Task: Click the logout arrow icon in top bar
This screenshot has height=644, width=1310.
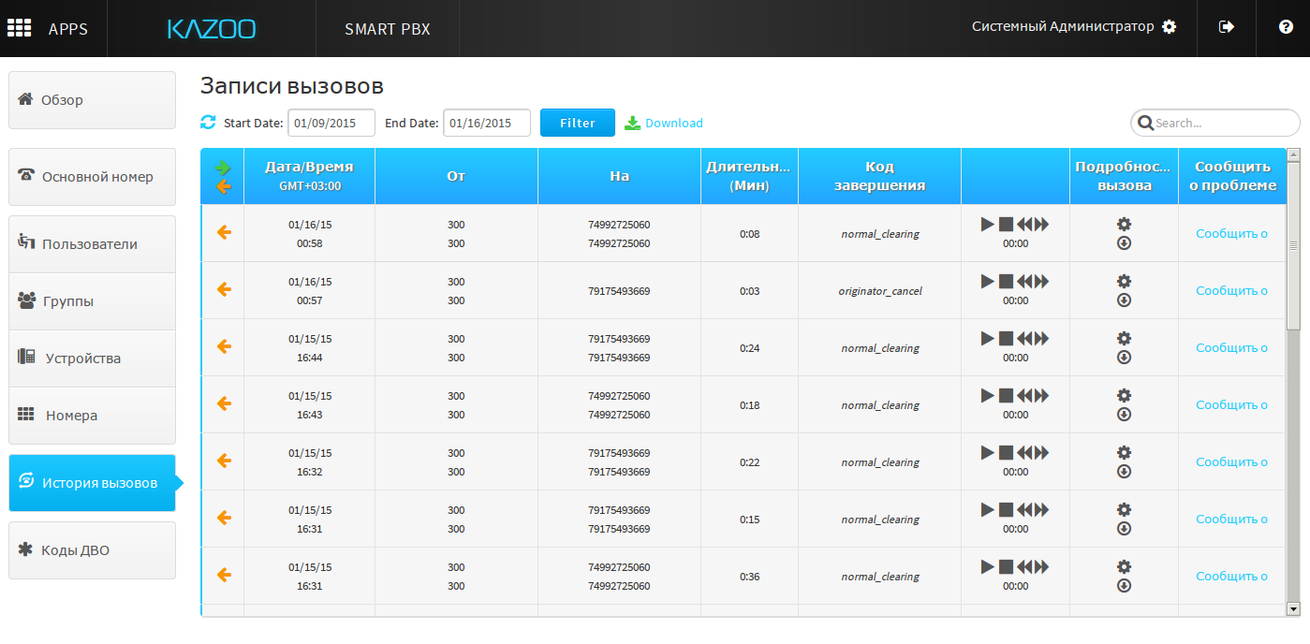Action: 1227,27
